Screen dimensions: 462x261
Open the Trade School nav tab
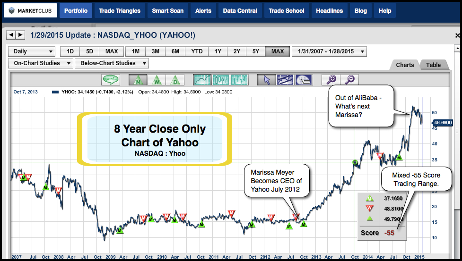pos(287,10)
